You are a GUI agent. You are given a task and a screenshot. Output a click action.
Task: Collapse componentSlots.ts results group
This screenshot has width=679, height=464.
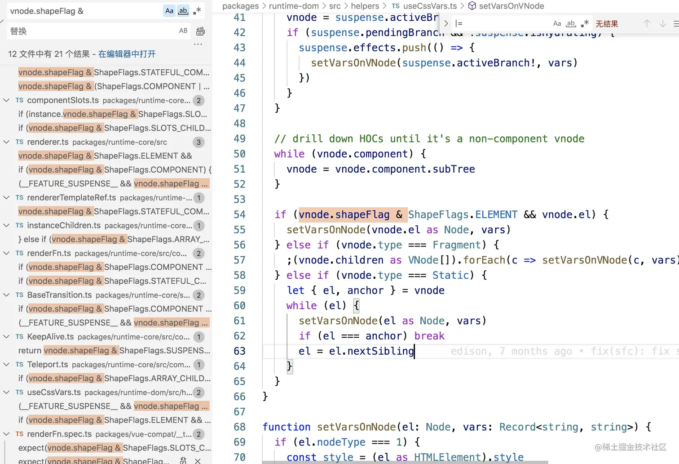point(6,100)
